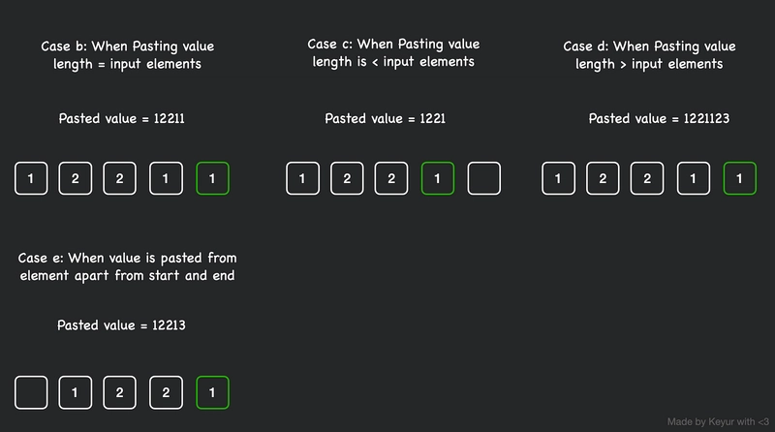The width and height of the screenshot is (775, 432).
Task: Click the second box in Case b row
Action: click(76, 178)
